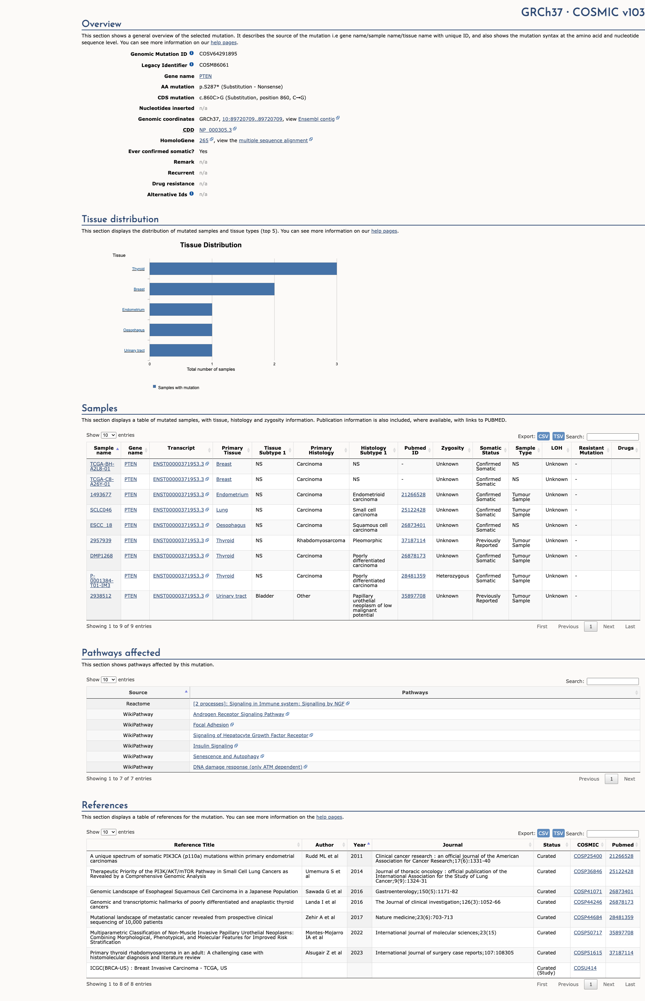Click sort arrows in Reference Title column header
Screen dimensions: 645x1001
point(298,845)
